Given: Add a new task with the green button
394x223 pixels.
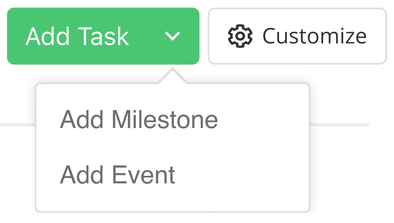Looking at the screenshot, I should coord(103,36).
